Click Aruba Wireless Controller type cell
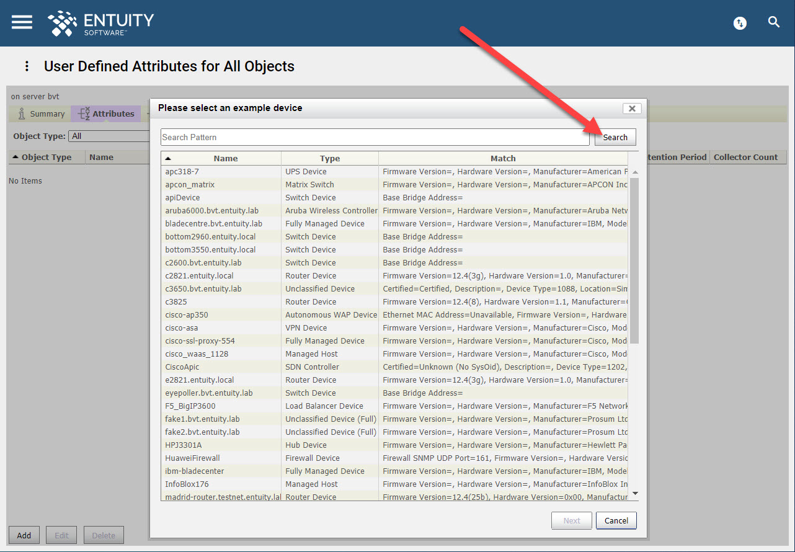The height and width of the screenshot is (552, 795). point(330,211)
